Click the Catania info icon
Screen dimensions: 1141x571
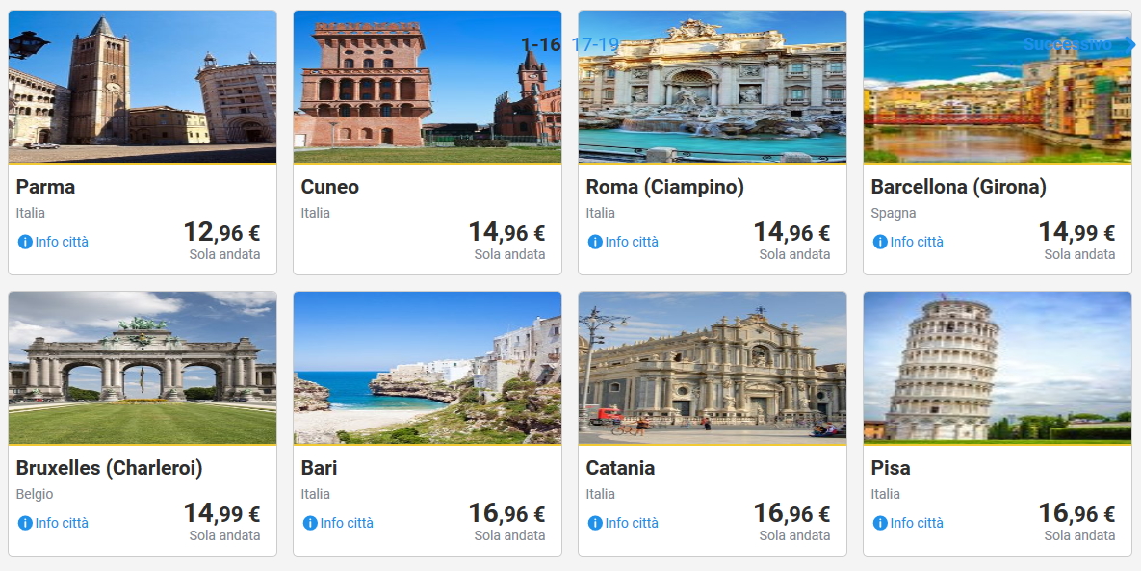click(595, 523)
